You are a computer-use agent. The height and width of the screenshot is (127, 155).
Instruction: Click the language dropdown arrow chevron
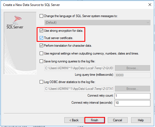[x=148, y=23]
